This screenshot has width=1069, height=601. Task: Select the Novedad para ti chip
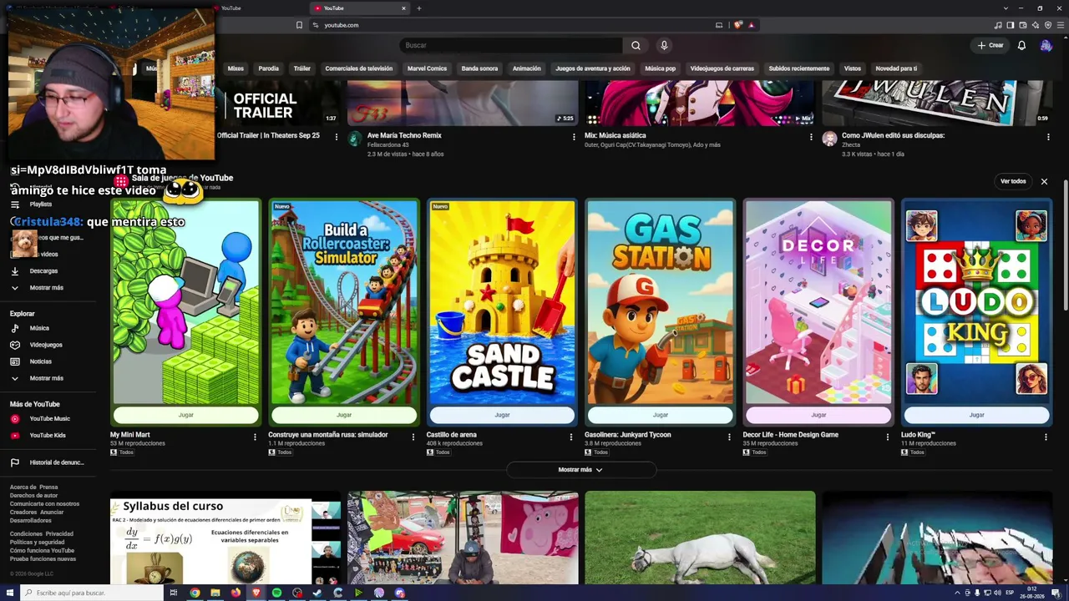pyautogui.click(x=896, y=68)
